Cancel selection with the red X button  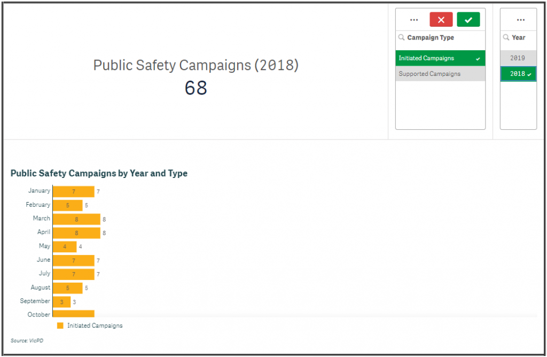pyautogui.click(x=441, y=20)
